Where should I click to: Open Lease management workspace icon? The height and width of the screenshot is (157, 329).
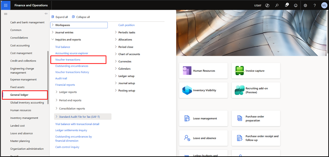coord(187,118)
